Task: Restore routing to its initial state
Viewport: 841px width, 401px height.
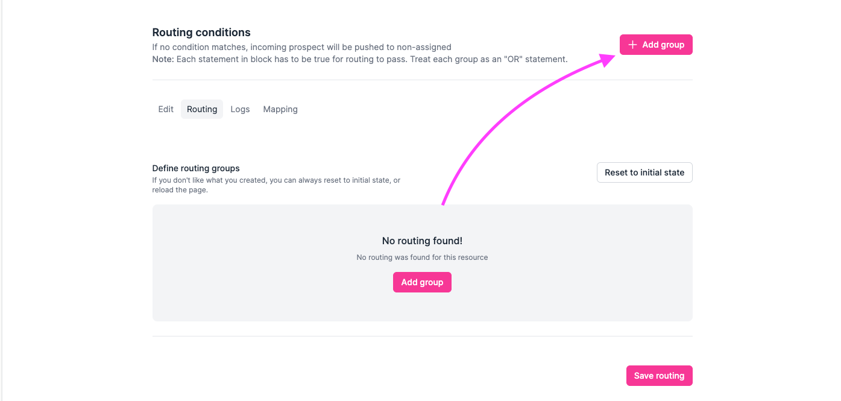Action: coord(644,172)
